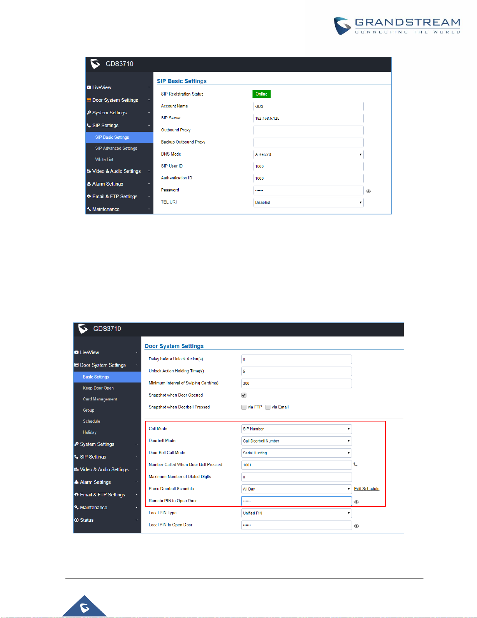The image size is (477, 618).
Task: Click the Status info icon in sidebar
Action: coord(77,520)
